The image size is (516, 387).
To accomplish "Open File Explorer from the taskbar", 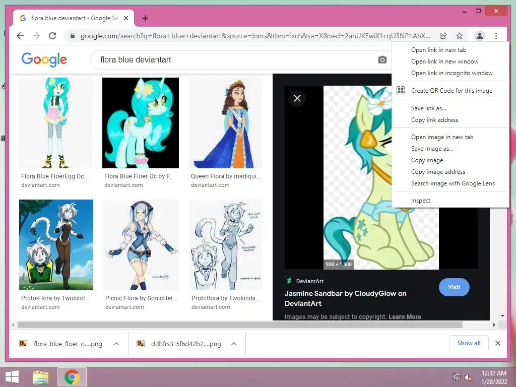I will (41, 377).
